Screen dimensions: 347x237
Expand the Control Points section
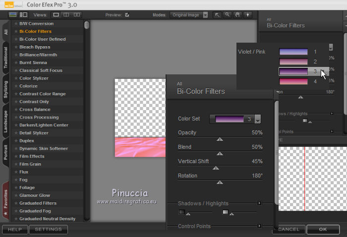(x=259, y=226)
